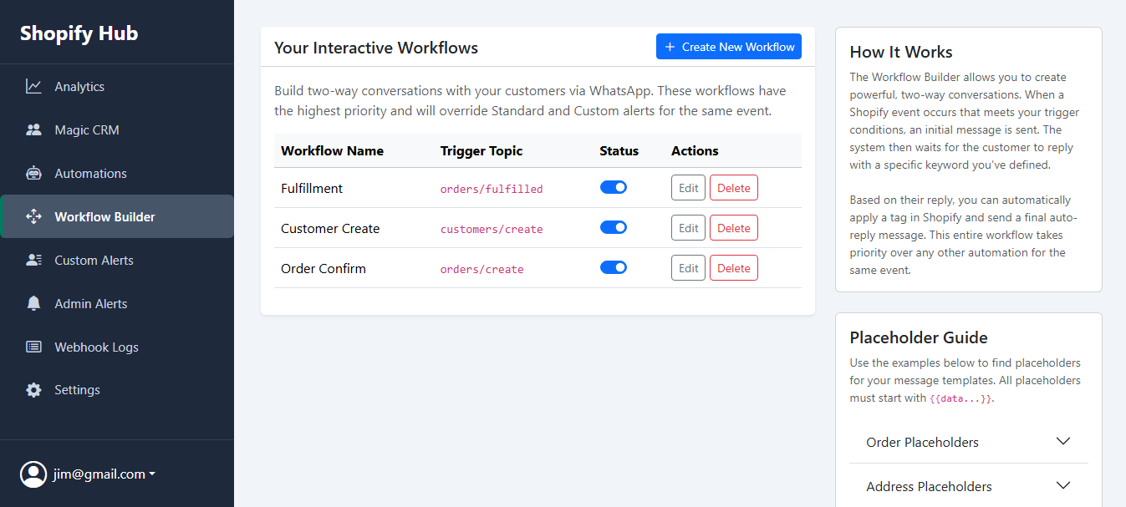This screenshot has height=507, width=1126.
Task: Edit the Order Confirm workflow
Action: pyautogui.click(x=689, y=268)
